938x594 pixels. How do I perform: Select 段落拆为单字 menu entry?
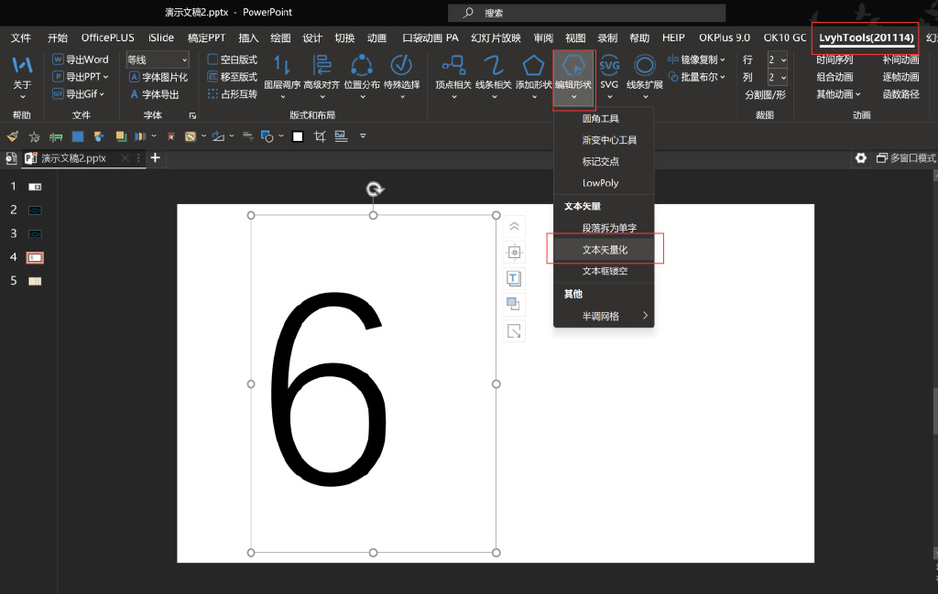coord(604,228)
